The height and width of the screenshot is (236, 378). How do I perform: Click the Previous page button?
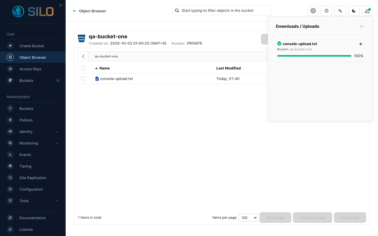pyautogui.click(x=313, y=218)
